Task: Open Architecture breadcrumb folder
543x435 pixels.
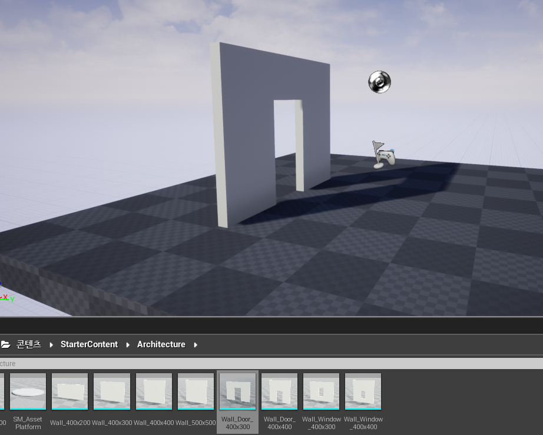Action: [x=161, y=344]
